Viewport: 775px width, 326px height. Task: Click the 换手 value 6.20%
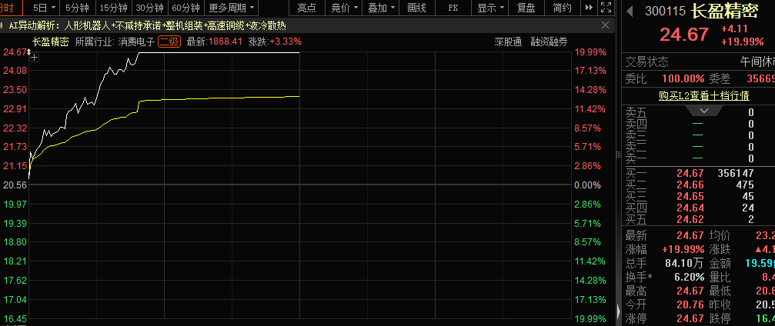tap(690, 277)
